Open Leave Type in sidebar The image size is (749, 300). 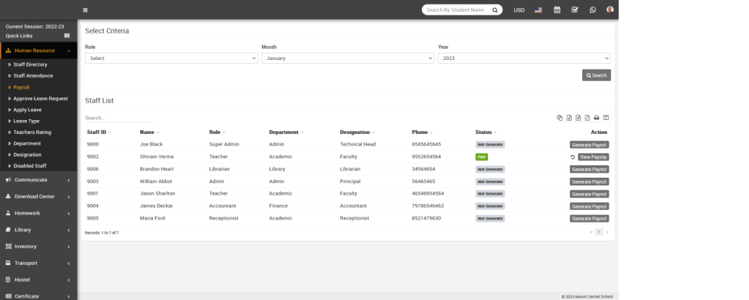[26, 121]
